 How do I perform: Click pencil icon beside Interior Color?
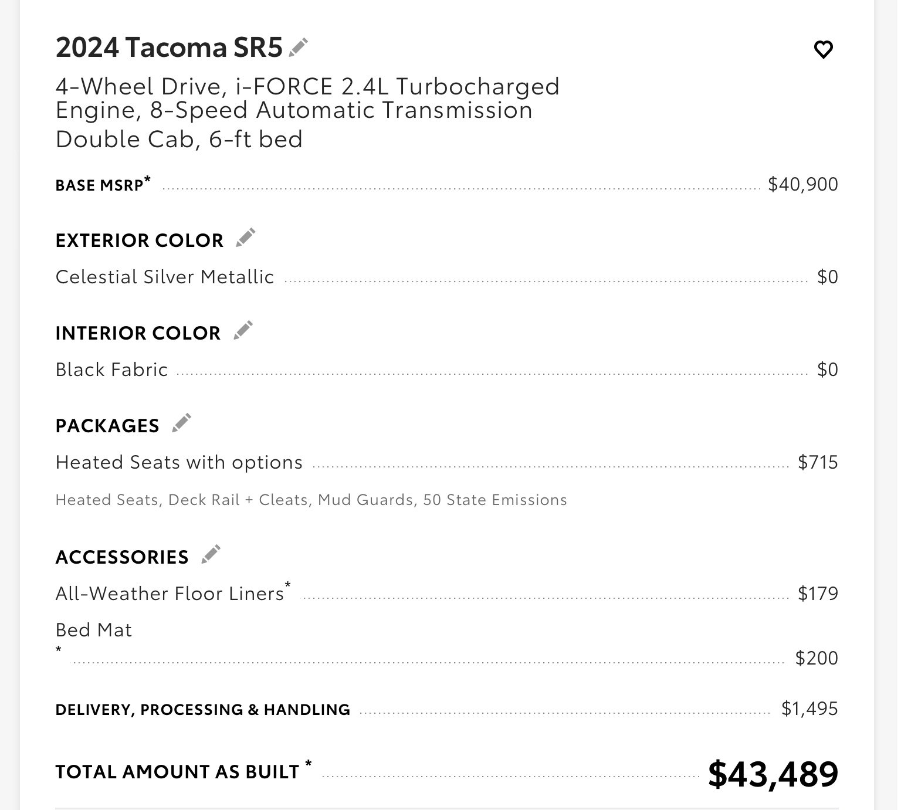click(243, 330)
